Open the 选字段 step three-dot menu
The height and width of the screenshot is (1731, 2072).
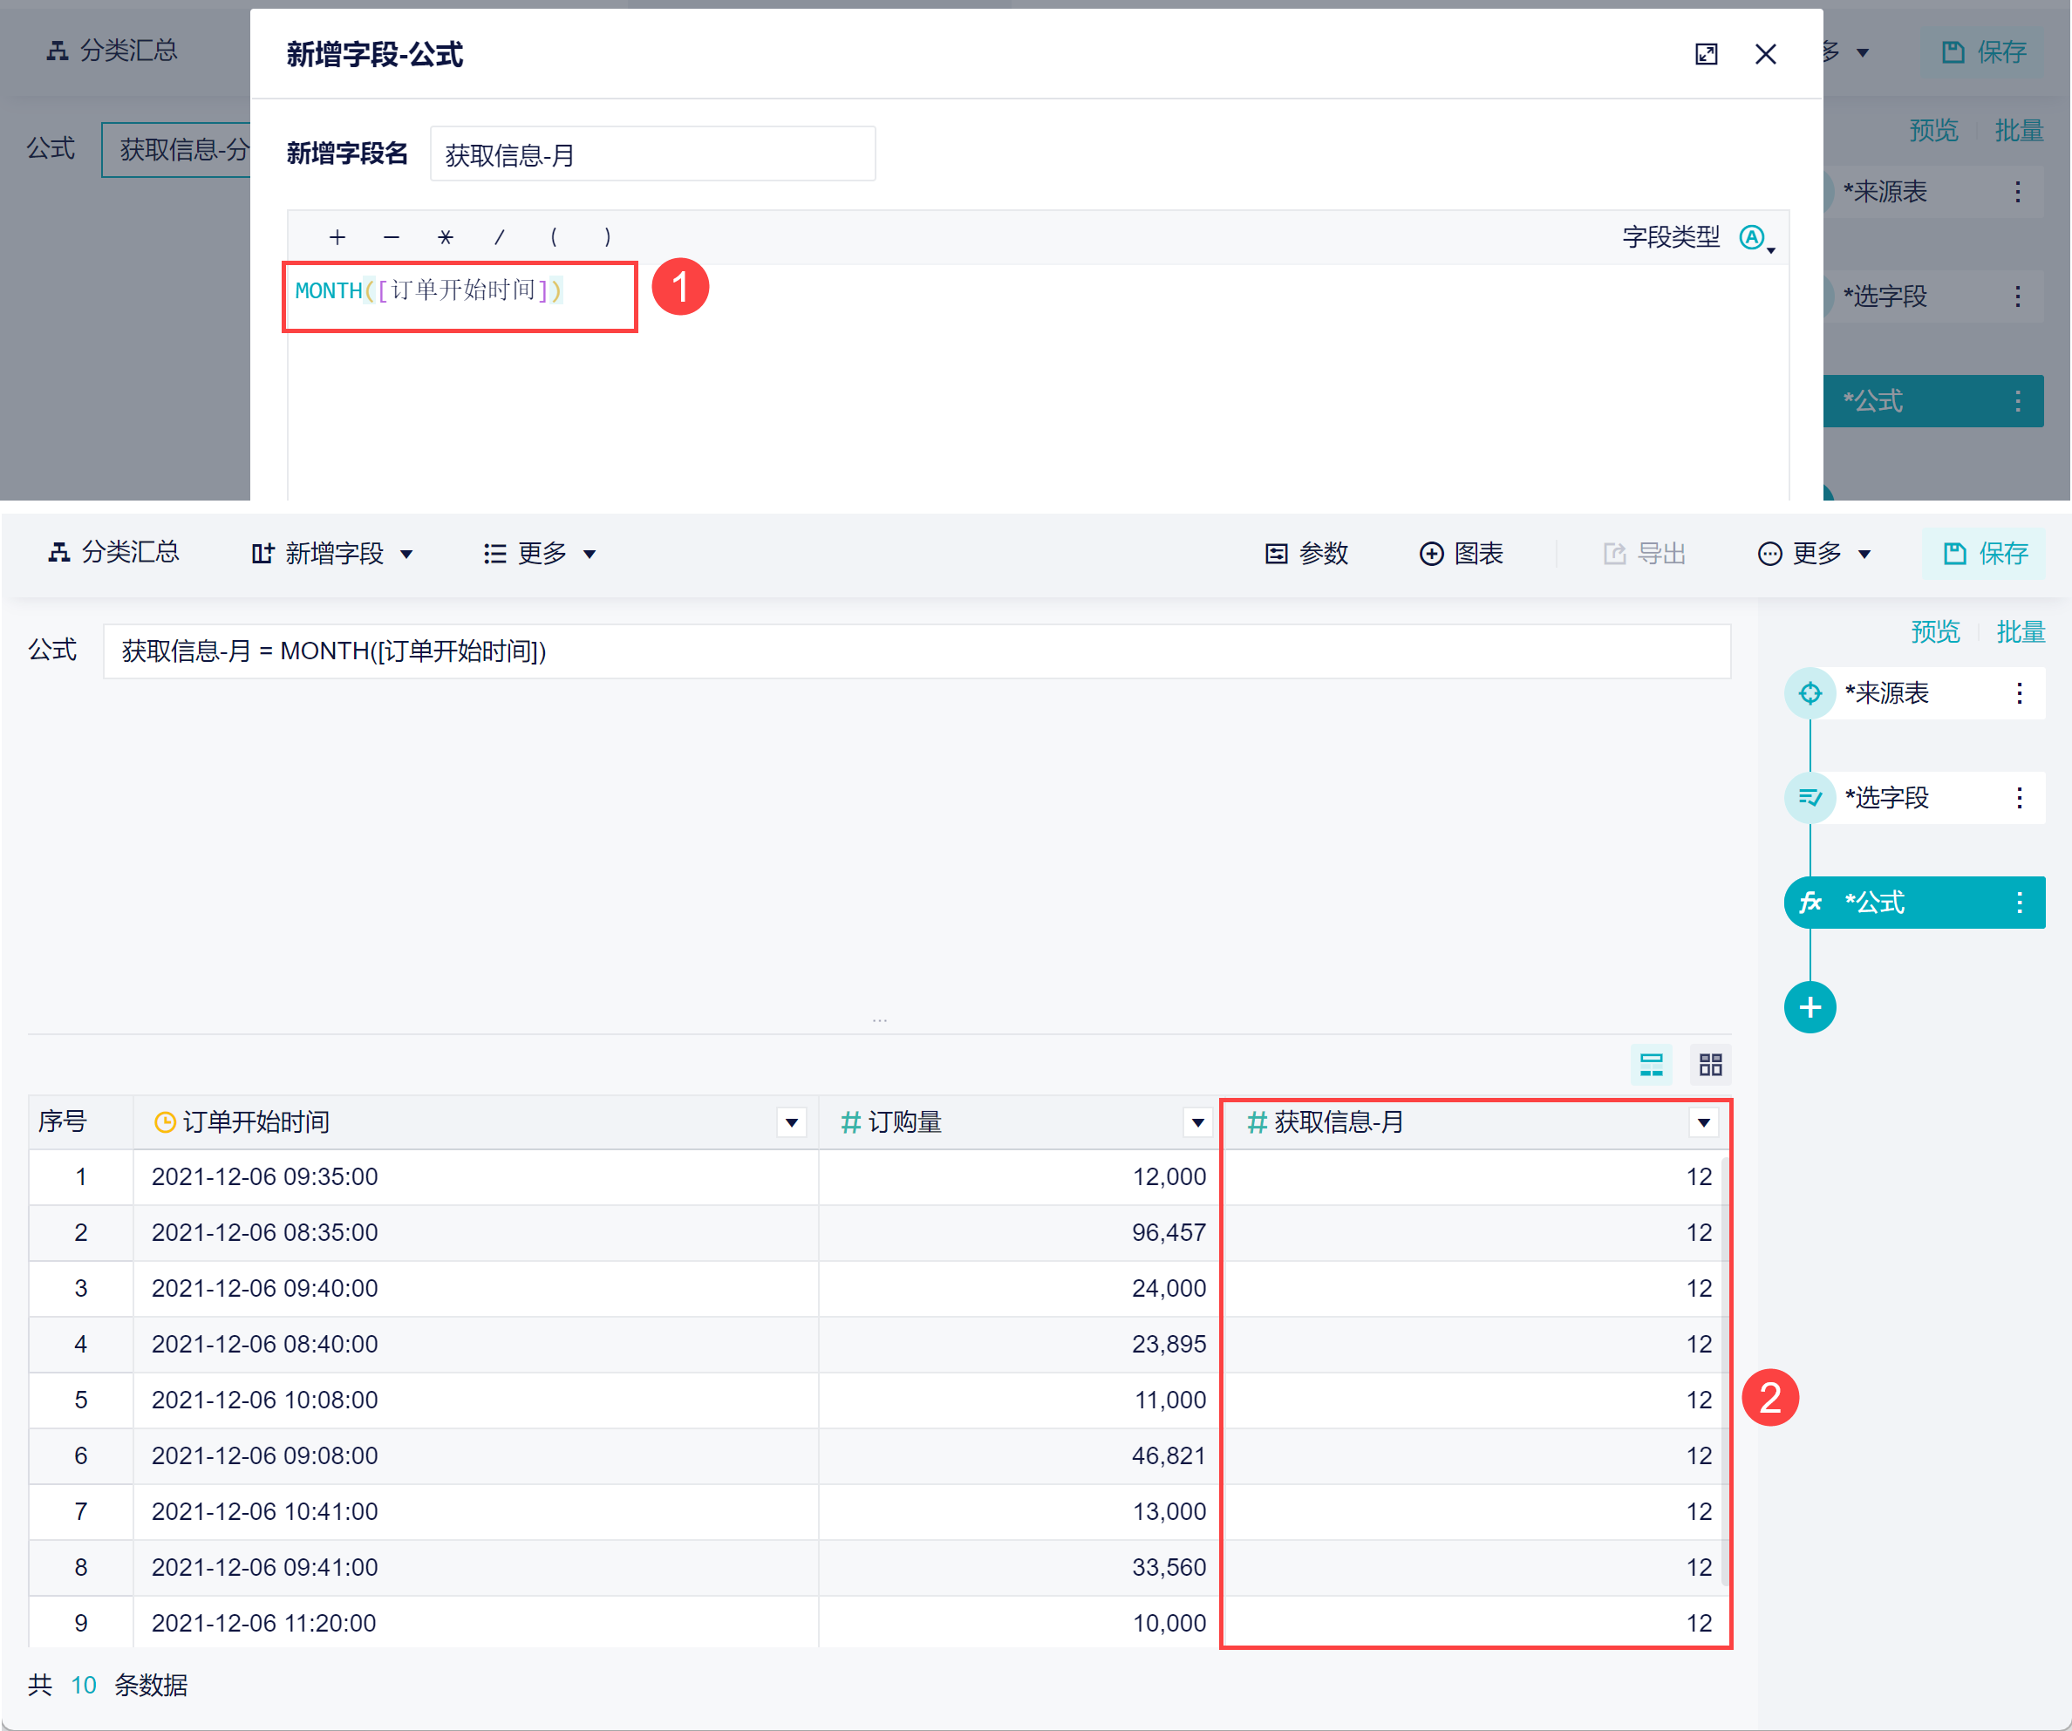(2019, 797)
